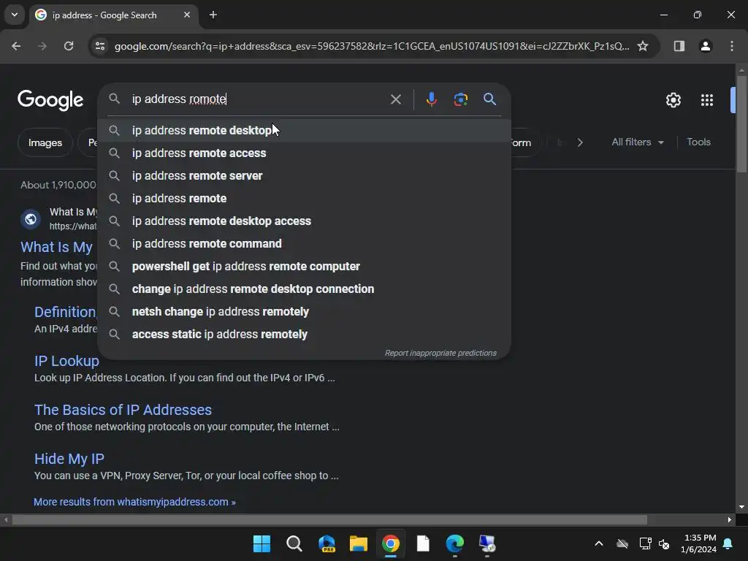Viewport: 748px width, 561px height.
Task: Open the tab search dropdown arrow
Action: pos(15,15)
